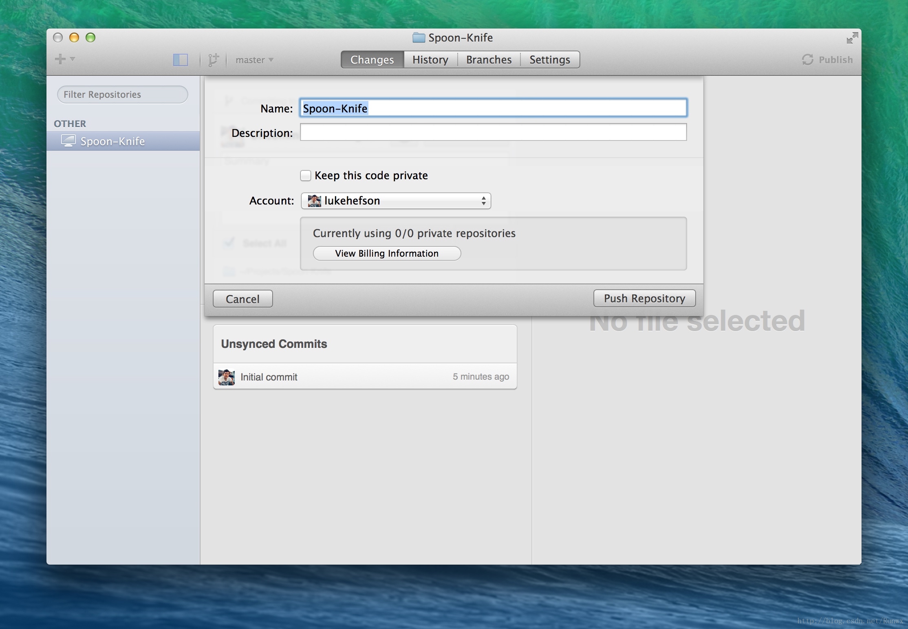Toggle the sidebar panel icon
The height and width of the screenshot is (629, 908).
point(180,60)
